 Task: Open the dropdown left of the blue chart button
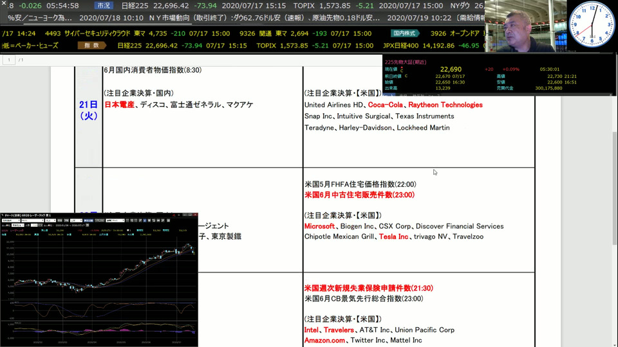(76, 220)
